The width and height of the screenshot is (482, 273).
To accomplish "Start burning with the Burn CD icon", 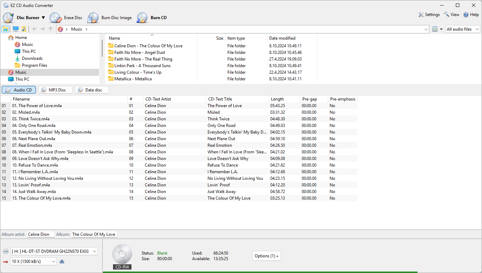I will click(x=142, y=18).
